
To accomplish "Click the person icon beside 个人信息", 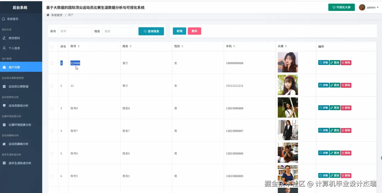I will (4, 48).
